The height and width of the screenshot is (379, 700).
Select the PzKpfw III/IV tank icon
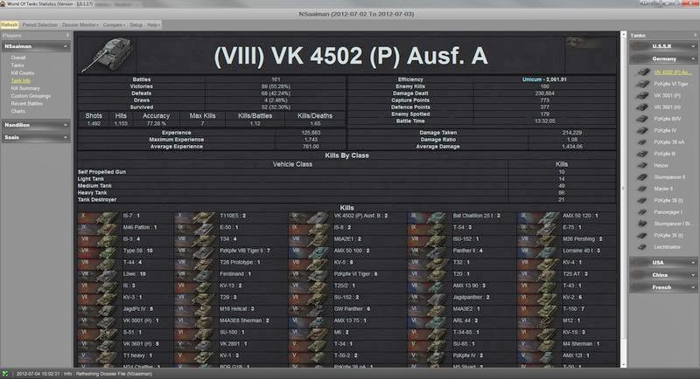click(642, 119)
